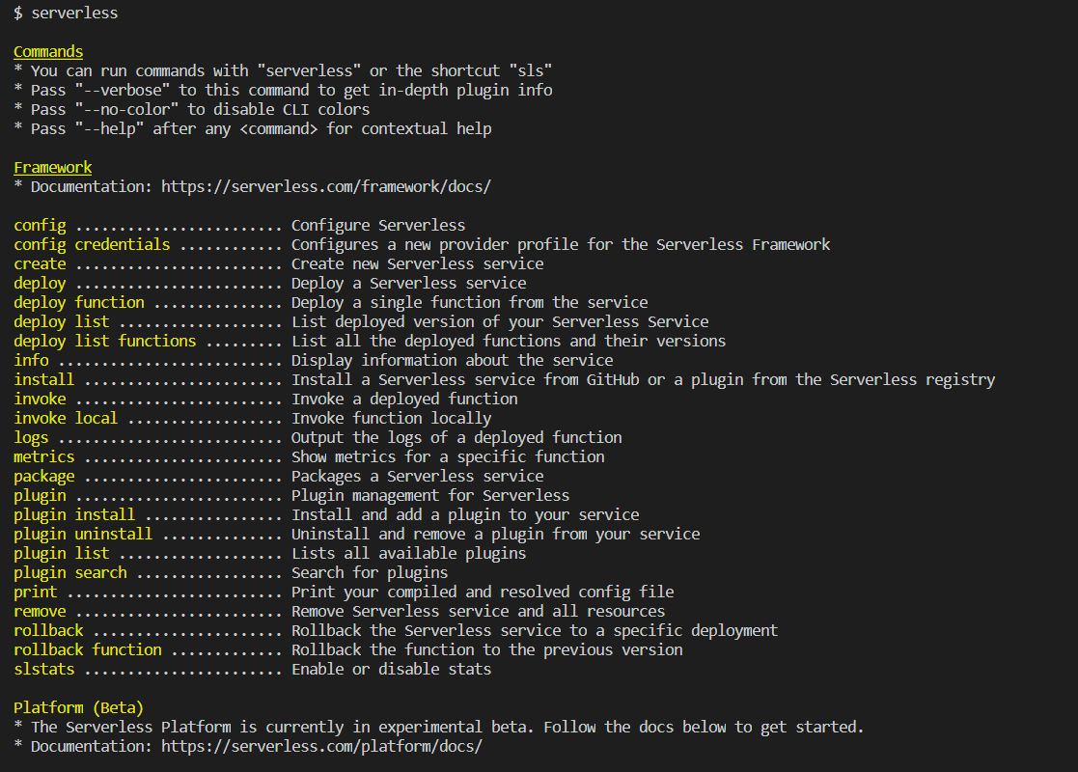The height and width of the screenshot is (772, 1078).
Task: Click the "remove" command name
Action: pyautogui.click(x=40, y=610)
